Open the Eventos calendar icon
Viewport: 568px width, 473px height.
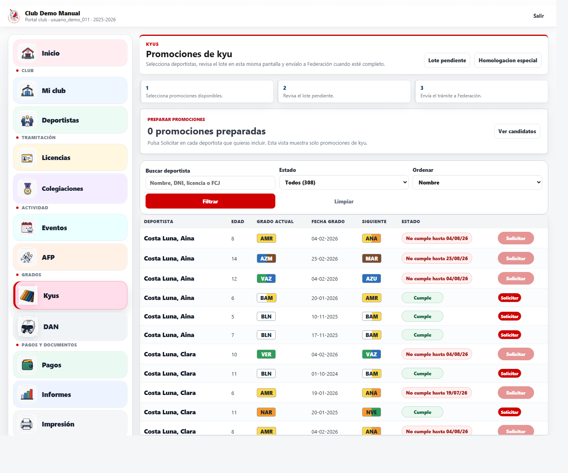28,227
